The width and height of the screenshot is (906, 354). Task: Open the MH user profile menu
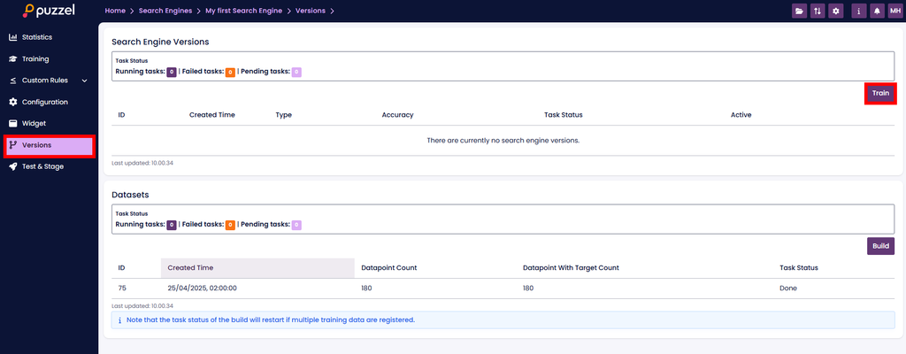point(894,11)
